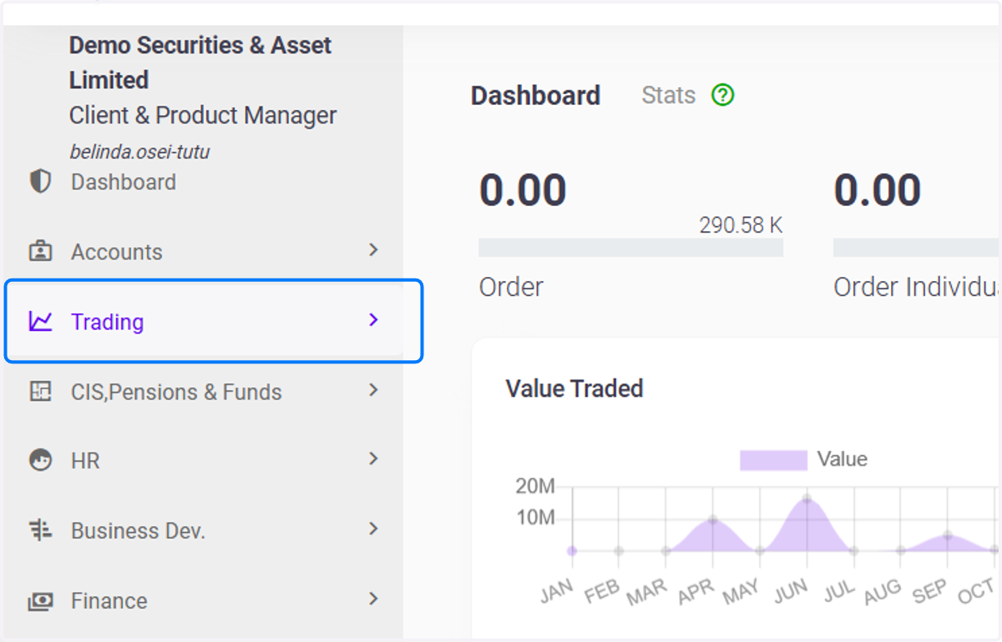The width and height of the screenshot is (1002, 642).
Task: Click the Accounts badge icon
Action: coord(40,251)
